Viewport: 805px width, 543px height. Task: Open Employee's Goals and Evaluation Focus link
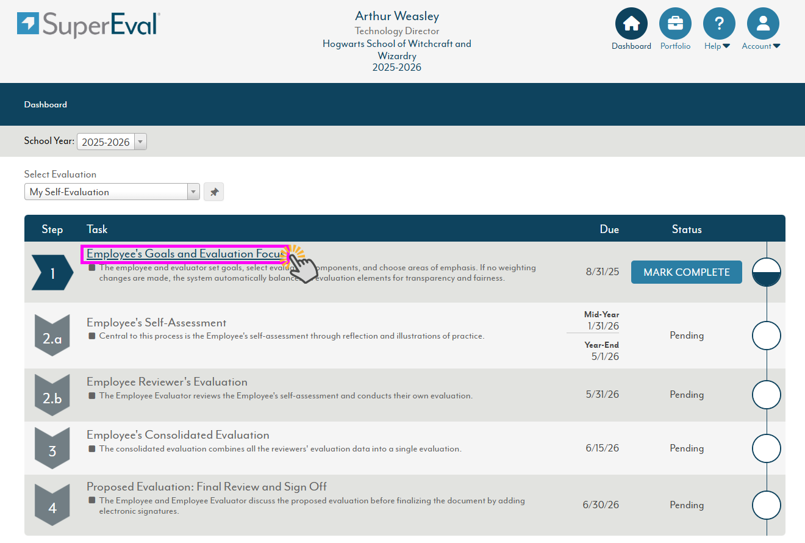click(x=185, y=254)
